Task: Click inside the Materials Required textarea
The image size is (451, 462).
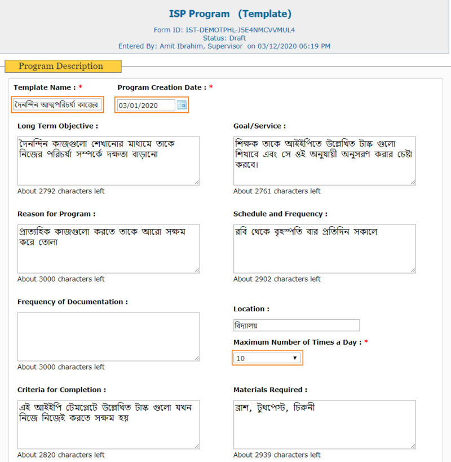Action: click(324, 425)
